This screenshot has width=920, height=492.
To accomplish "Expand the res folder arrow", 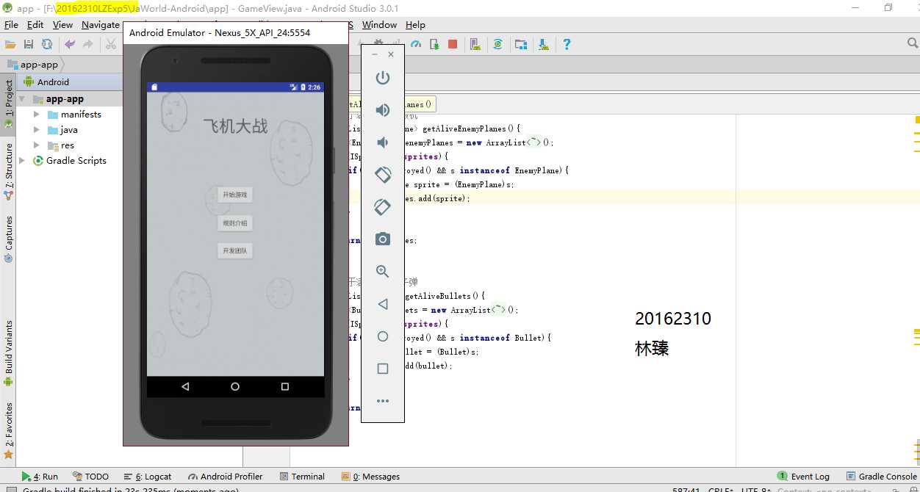I will [x=37, y=145].
